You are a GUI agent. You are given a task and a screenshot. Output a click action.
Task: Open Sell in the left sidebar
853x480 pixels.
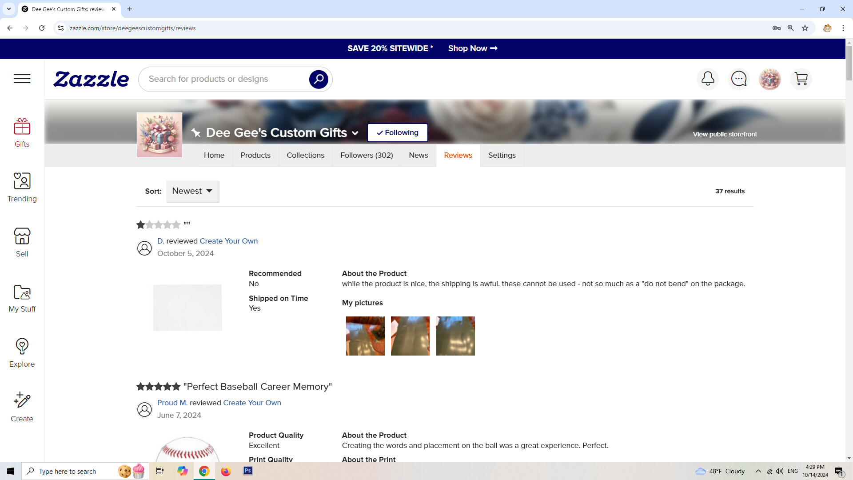[x=22, y=243]
